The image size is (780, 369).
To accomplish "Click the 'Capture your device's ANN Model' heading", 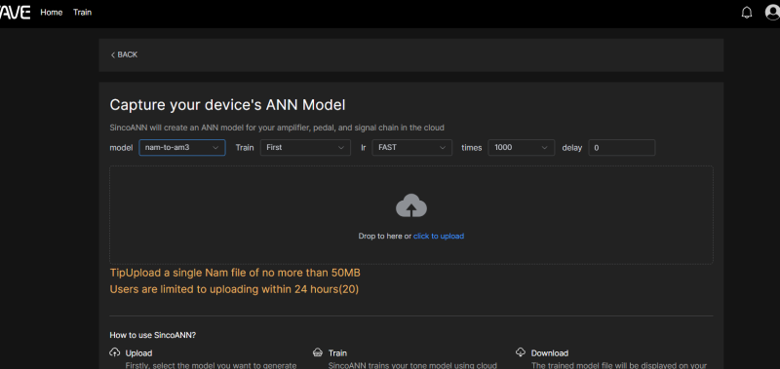I will pyautogui.click(x=227, y=105).
